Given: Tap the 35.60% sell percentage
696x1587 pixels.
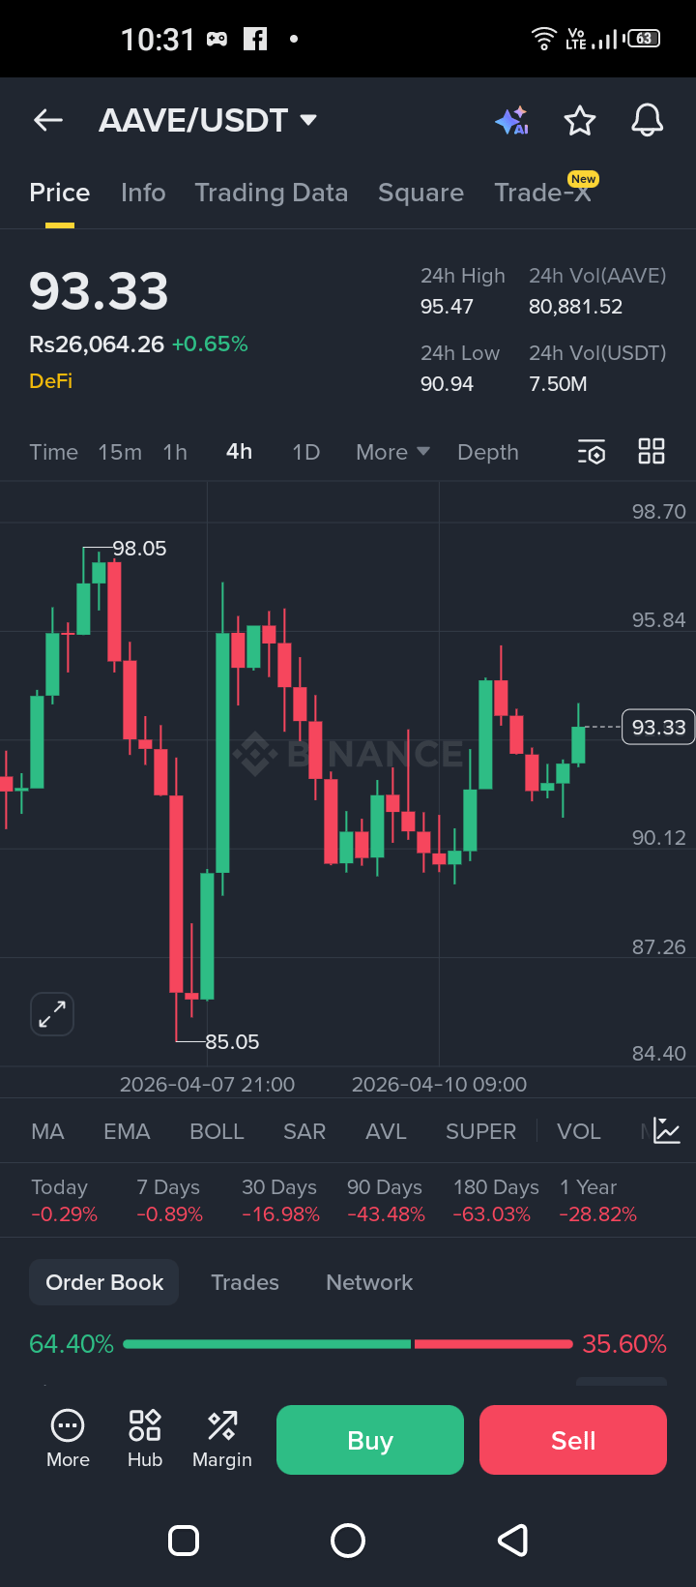Looking at the screenshot, I should [x=623, y=1344].
